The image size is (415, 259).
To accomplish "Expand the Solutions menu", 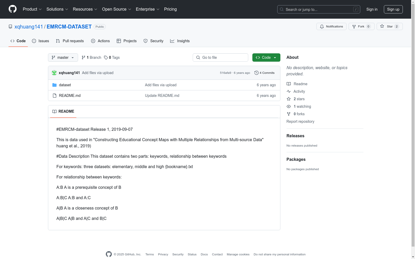I will coord(57,9).
